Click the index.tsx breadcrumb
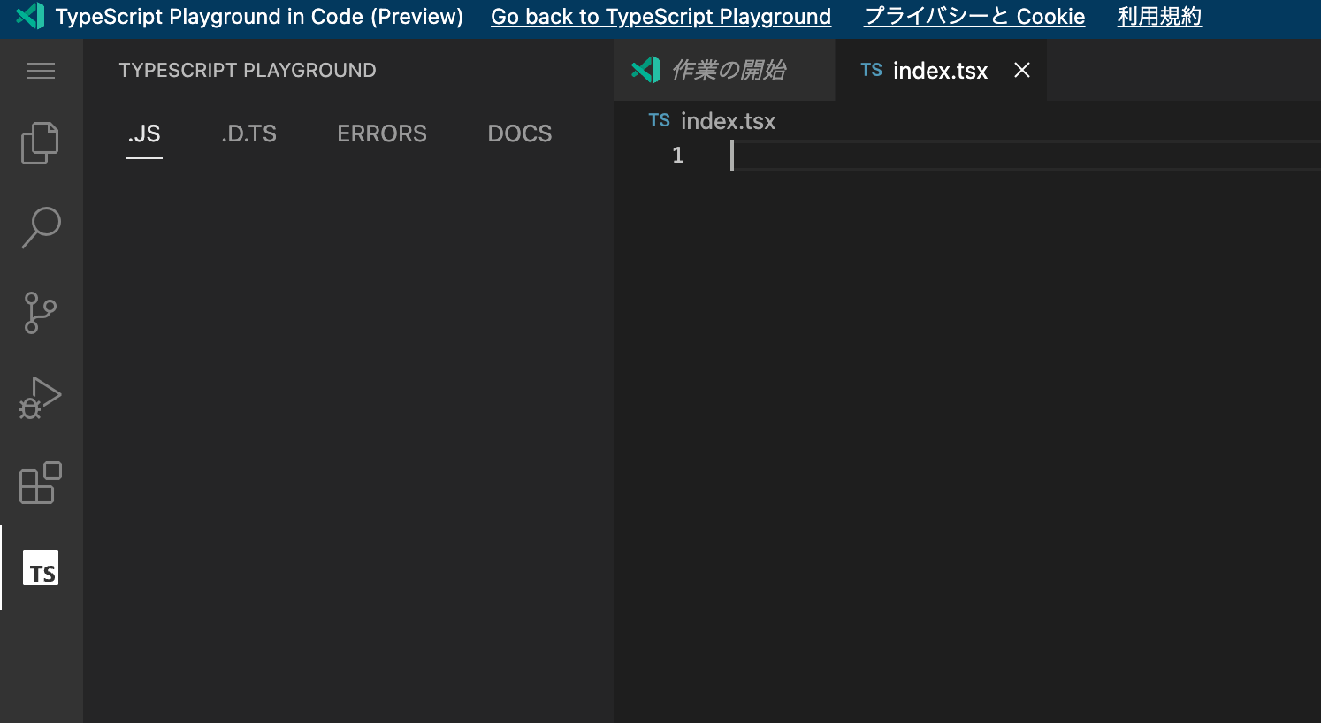1321x723 pixels. (x=728, y=121)
